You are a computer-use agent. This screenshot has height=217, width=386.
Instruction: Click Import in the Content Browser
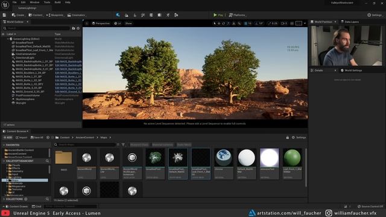pos(22,137)
